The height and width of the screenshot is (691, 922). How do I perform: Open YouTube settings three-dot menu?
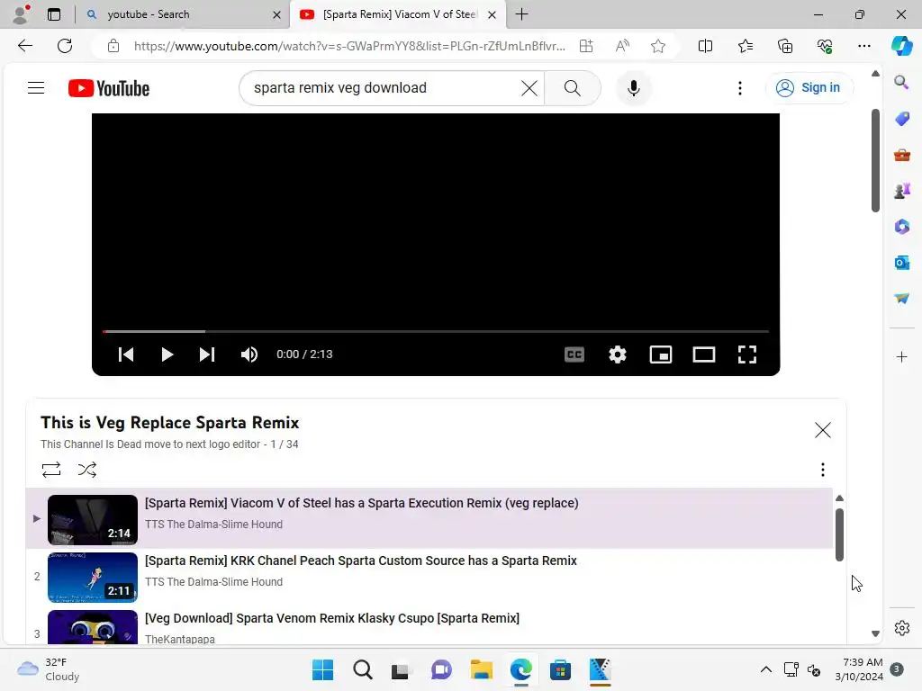point(740,88)
